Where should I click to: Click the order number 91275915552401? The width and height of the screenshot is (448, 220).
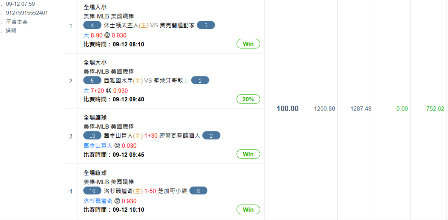coord(27,13)
